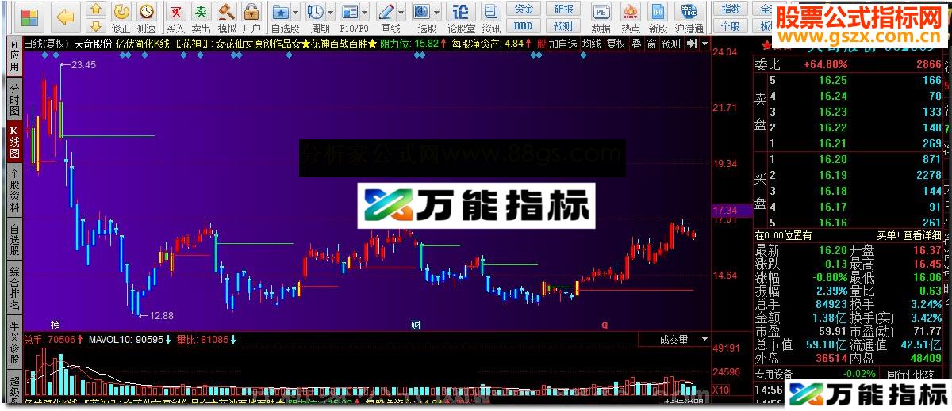This screenshot has width=952, height=411.
Task: Select the 画线 drawing pencil tool
Action: tap(386, 12)
